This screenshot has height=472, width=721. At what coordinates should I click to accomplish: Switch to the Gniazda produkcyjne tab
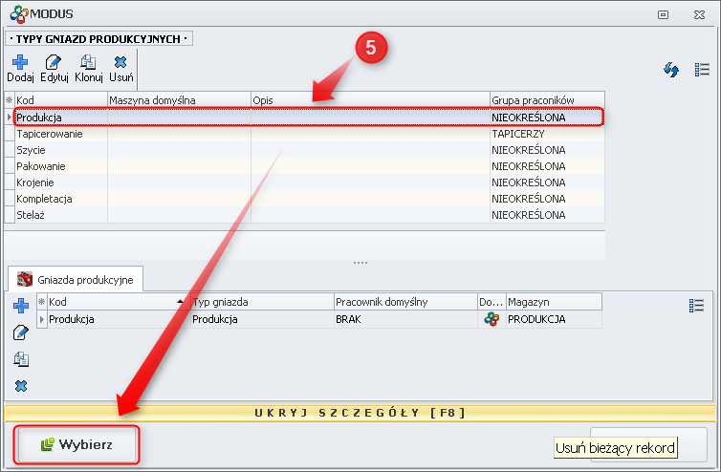click(76, 279)
